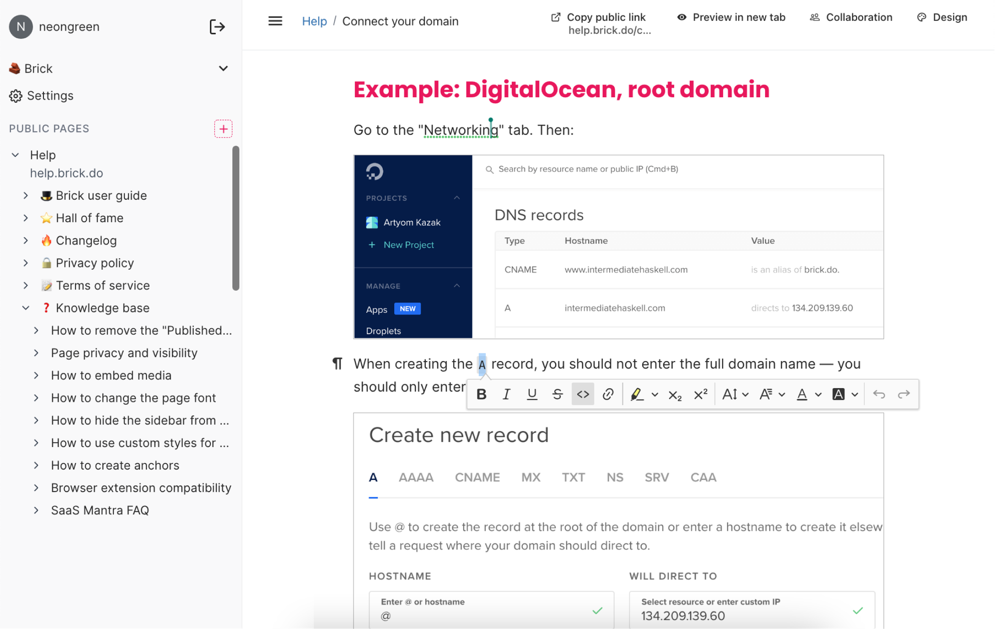Expand the Brick user guide page

pos(26,195)
